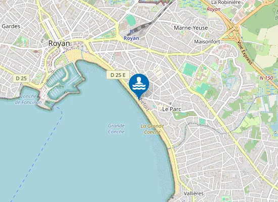The width and height of the screenshot is (278, 202).
Task: Click the La Grande Conche beach label
Action: [152, 129]
